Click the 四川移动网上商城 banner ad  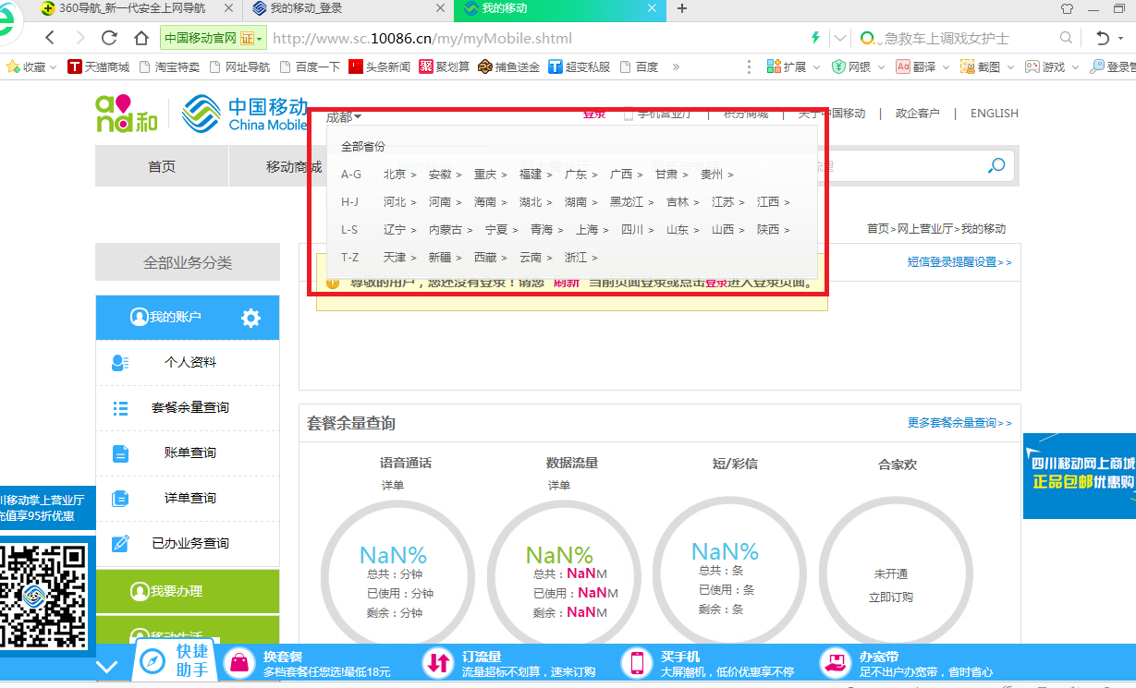(1080, 476)
